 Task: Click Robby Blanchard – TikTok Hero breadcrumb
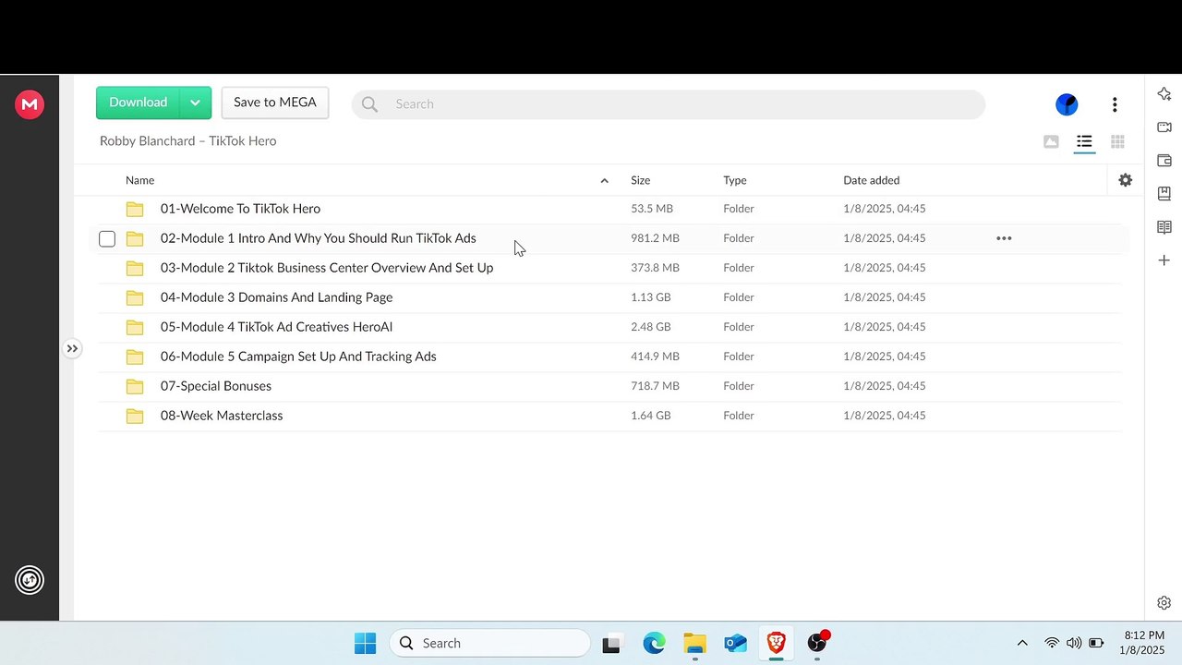pos(188,141)
